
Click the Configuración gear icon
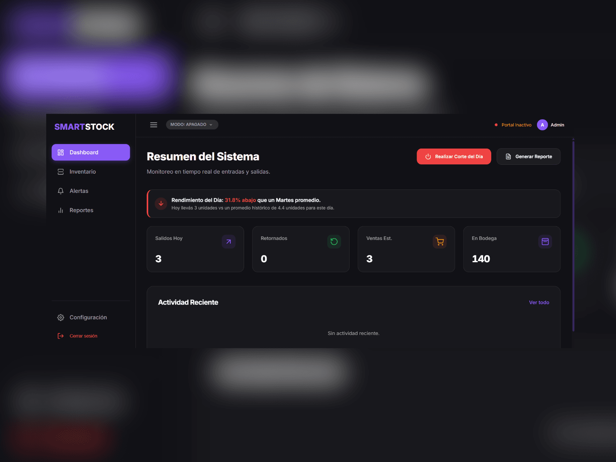click(60, 318)
